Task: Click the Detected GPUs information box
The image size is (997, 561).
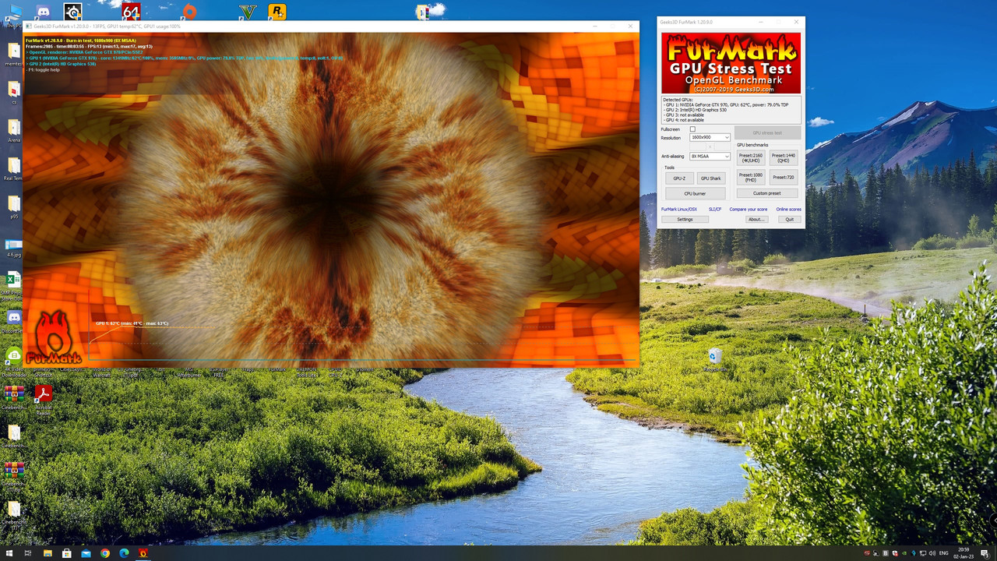Action: tap(731, 110)
